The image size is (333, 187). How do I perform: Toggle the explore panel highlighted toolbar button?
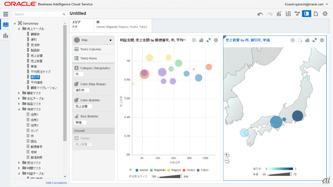click(306, 14)
